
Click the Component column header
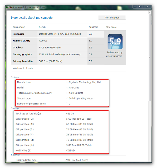[19, 27]
